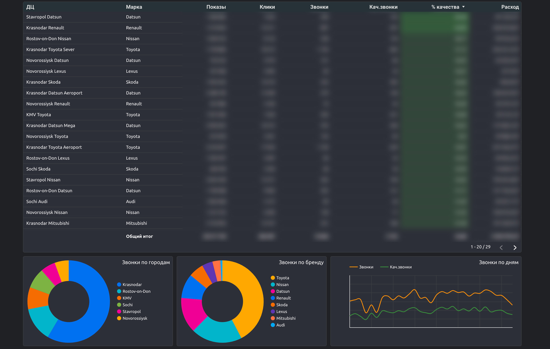Select Krasnodar Datsun Aeroport row name

(x=54, y=93)
